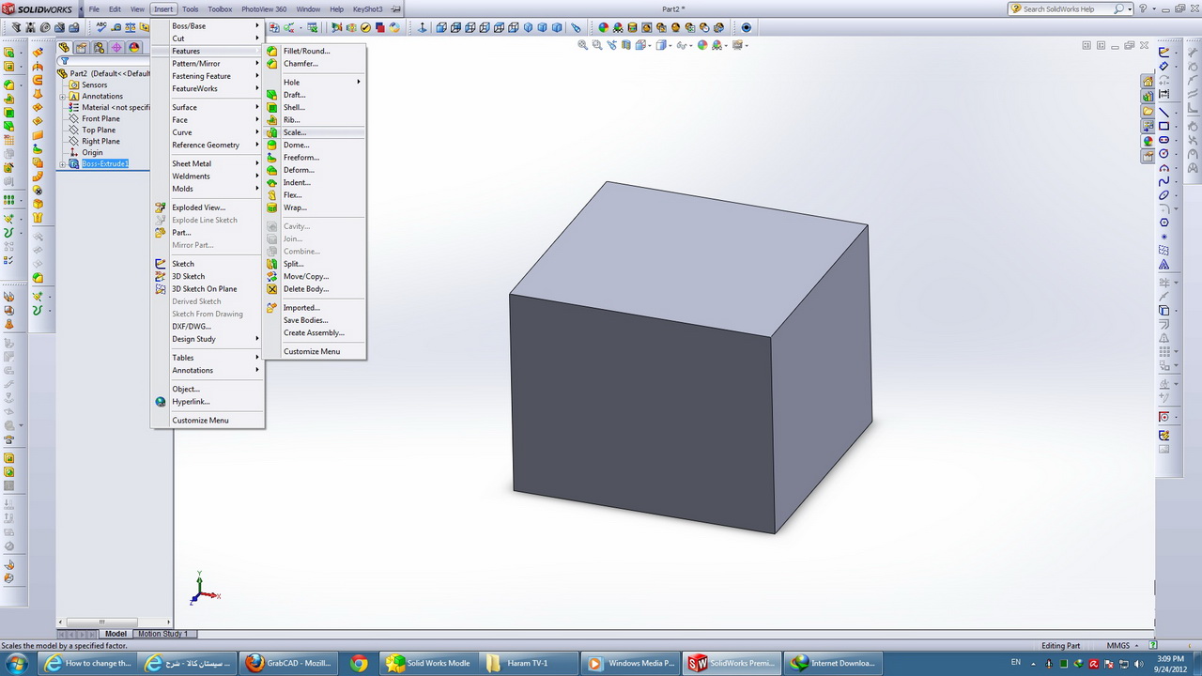
Task: Open the Split command
Action: tap(293, 264)
